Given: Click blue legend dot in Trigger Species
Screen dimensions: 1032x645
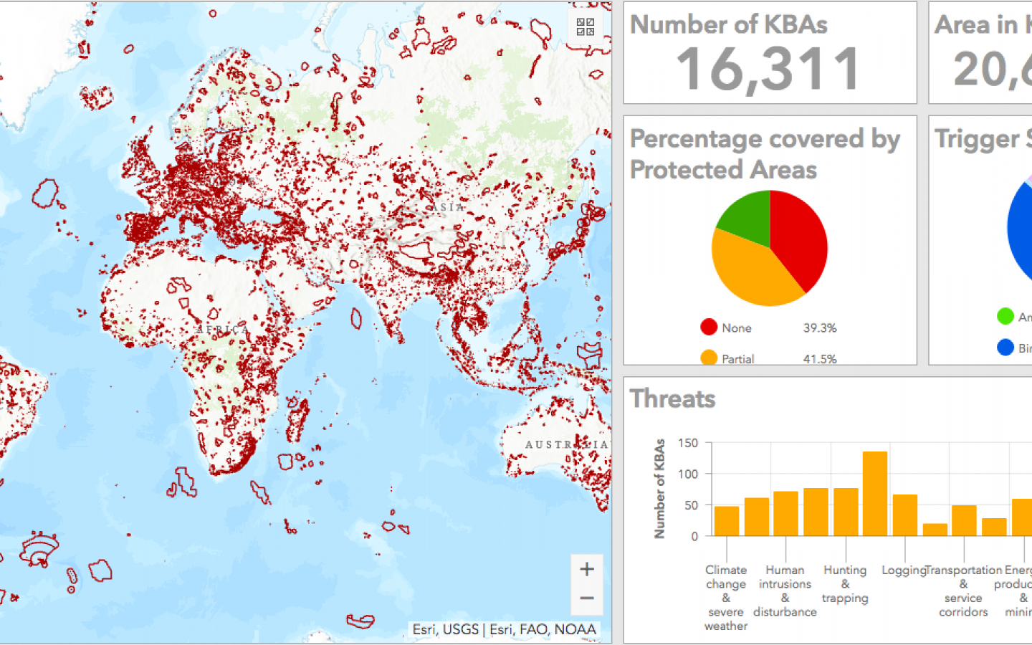Looking at the screenshot, I should point(1005,348).
